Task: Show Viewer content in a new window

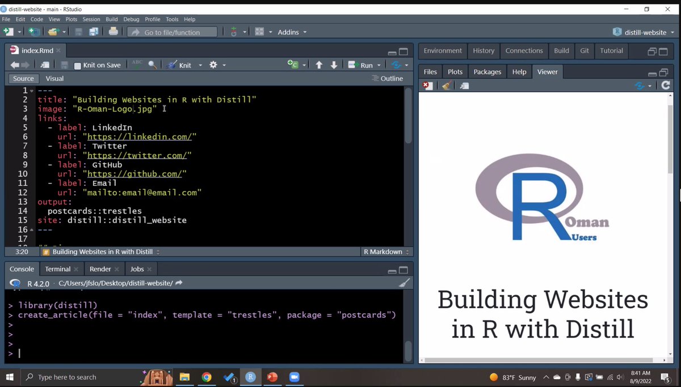Action: (465, 86)
